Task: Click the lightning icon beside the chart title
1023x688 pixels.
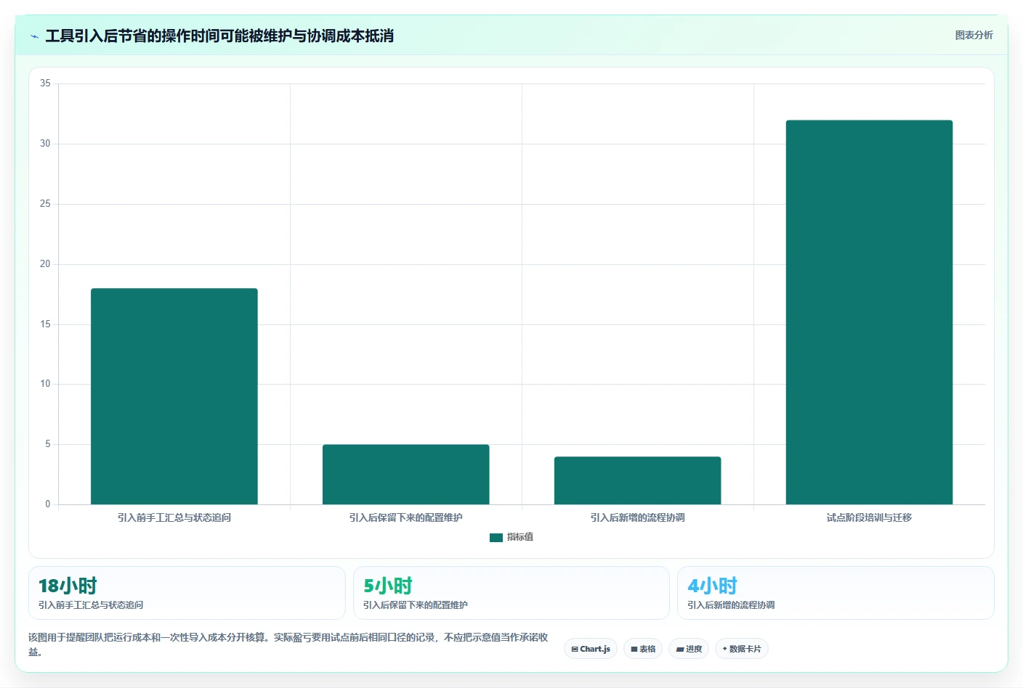Action: 34,36
